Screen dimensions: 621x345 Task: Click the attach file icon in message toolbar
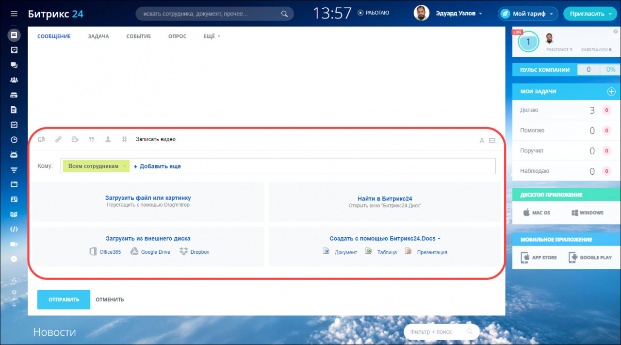pos(42,140)
